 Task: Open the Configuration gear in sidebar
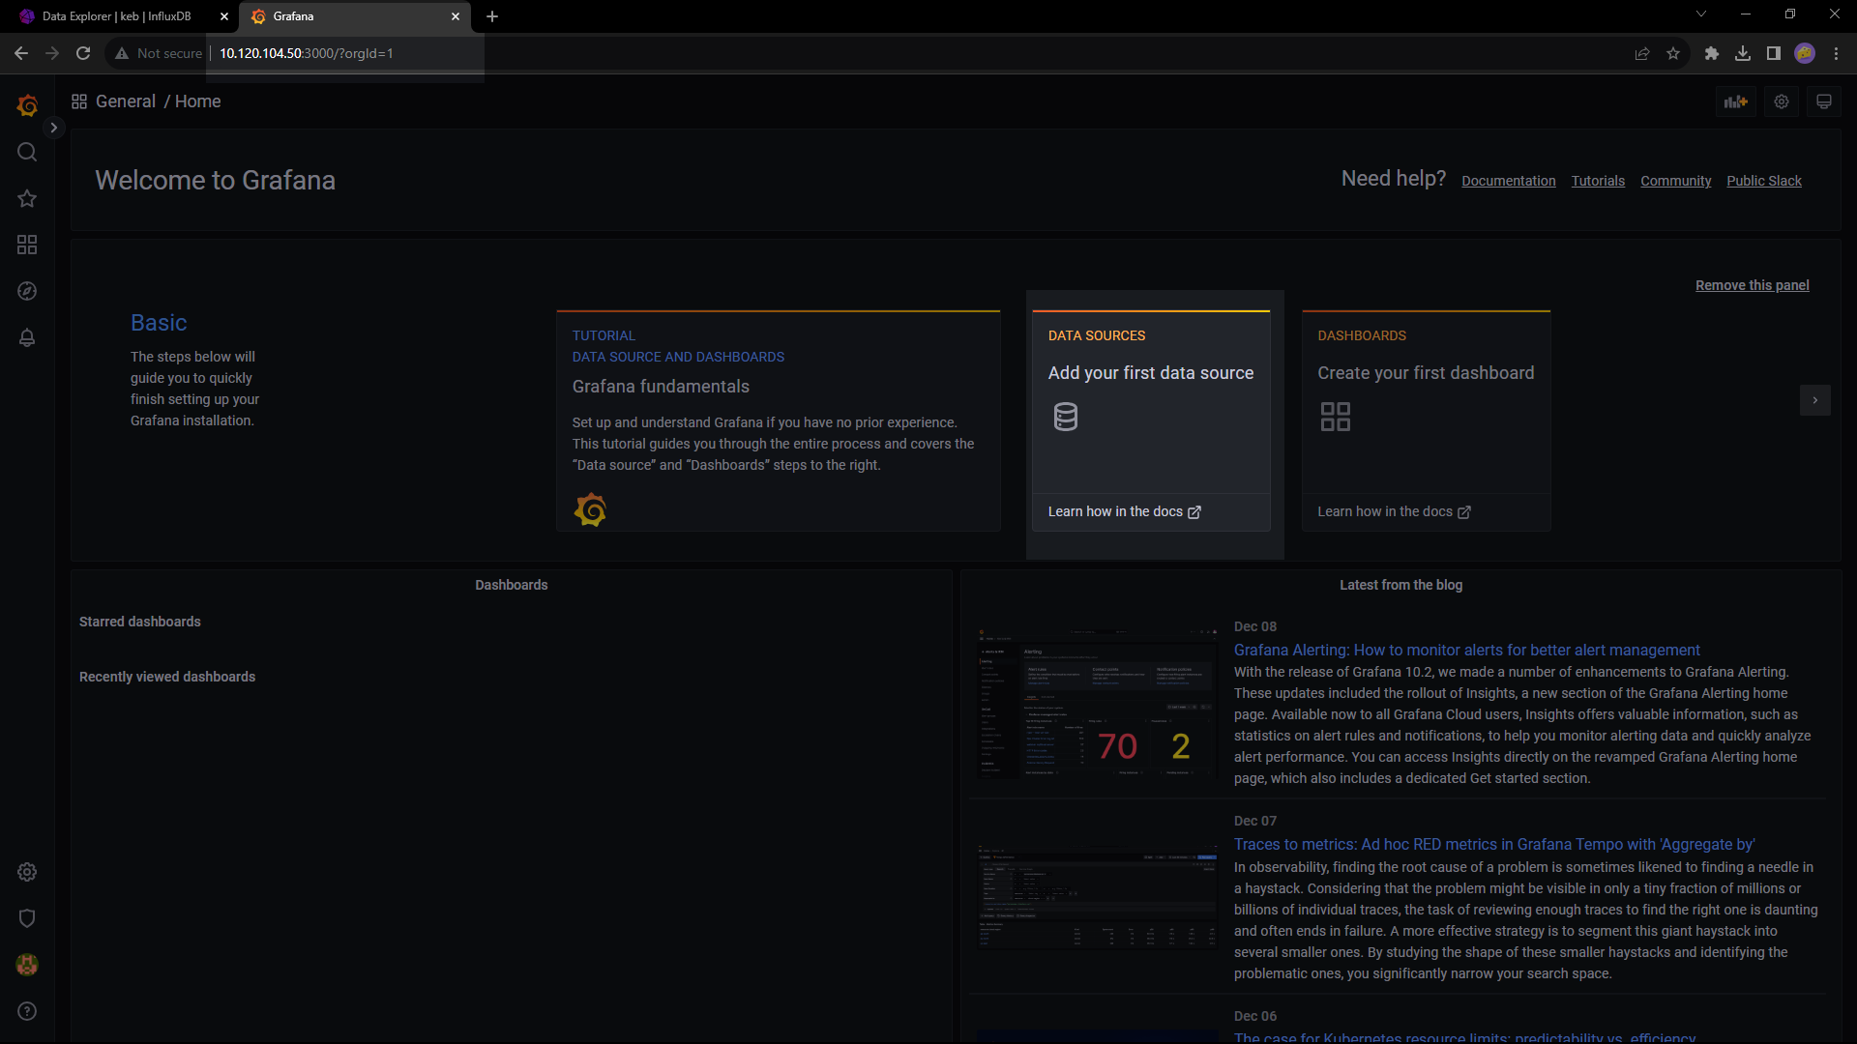coord(27,872)
